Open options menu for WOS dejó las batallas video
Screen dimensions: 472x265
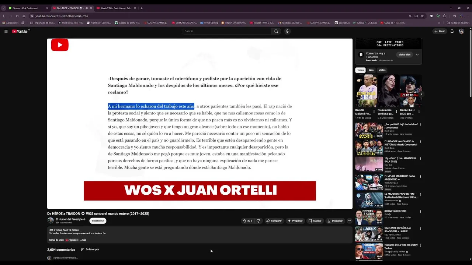[420, 125]
